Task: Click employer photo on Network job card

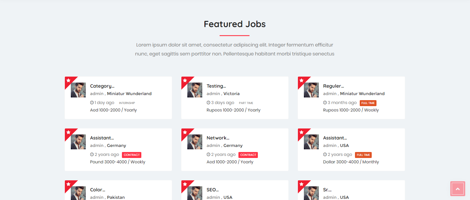Action: click(195, 142)
